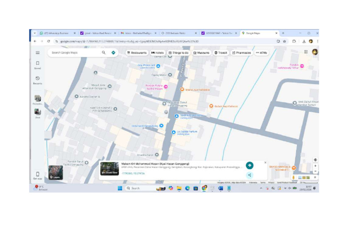Click share button in the place card
The height and width of the screenshot is (241, 341).
250,175
